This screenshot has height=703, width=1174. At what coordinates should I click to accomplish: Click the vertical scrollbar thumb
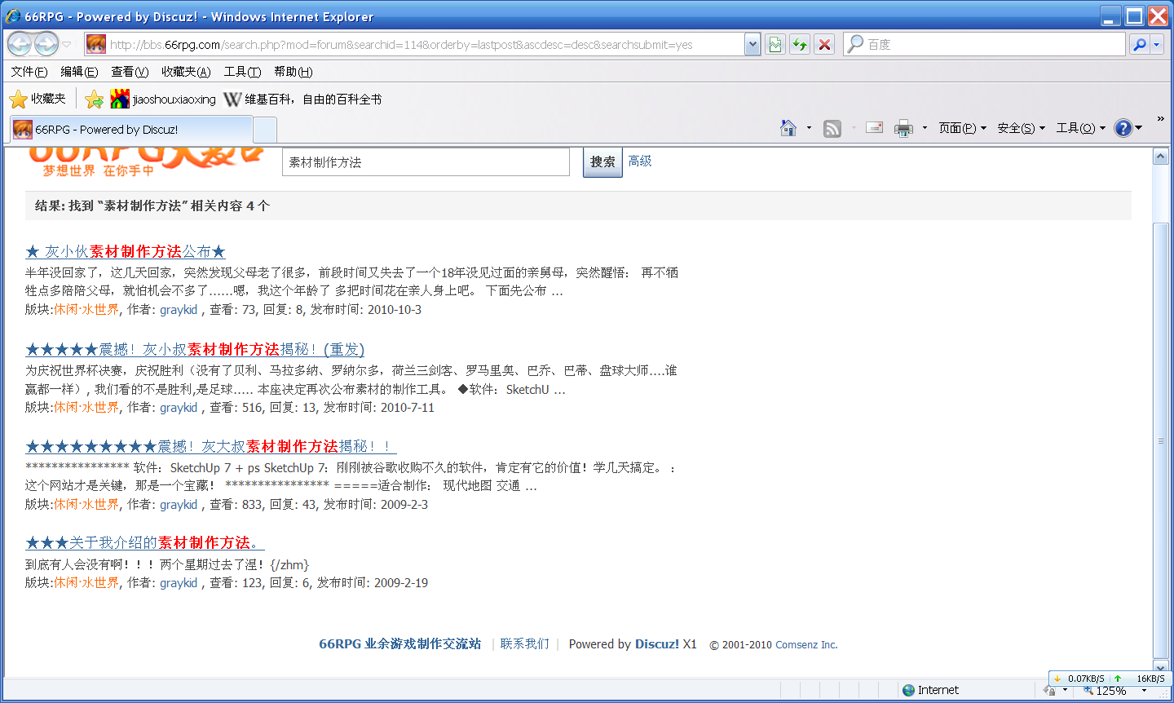[x=1161, y=440]
